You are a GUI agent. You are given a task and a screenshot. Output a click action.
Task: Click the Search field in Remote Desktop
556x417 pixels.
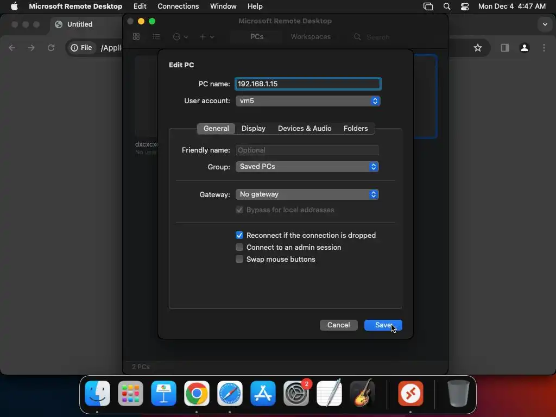point(378,37)
